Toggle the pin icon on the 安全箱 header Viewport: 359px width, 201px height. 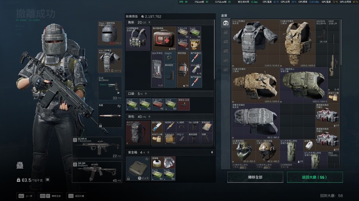[212, 152]
